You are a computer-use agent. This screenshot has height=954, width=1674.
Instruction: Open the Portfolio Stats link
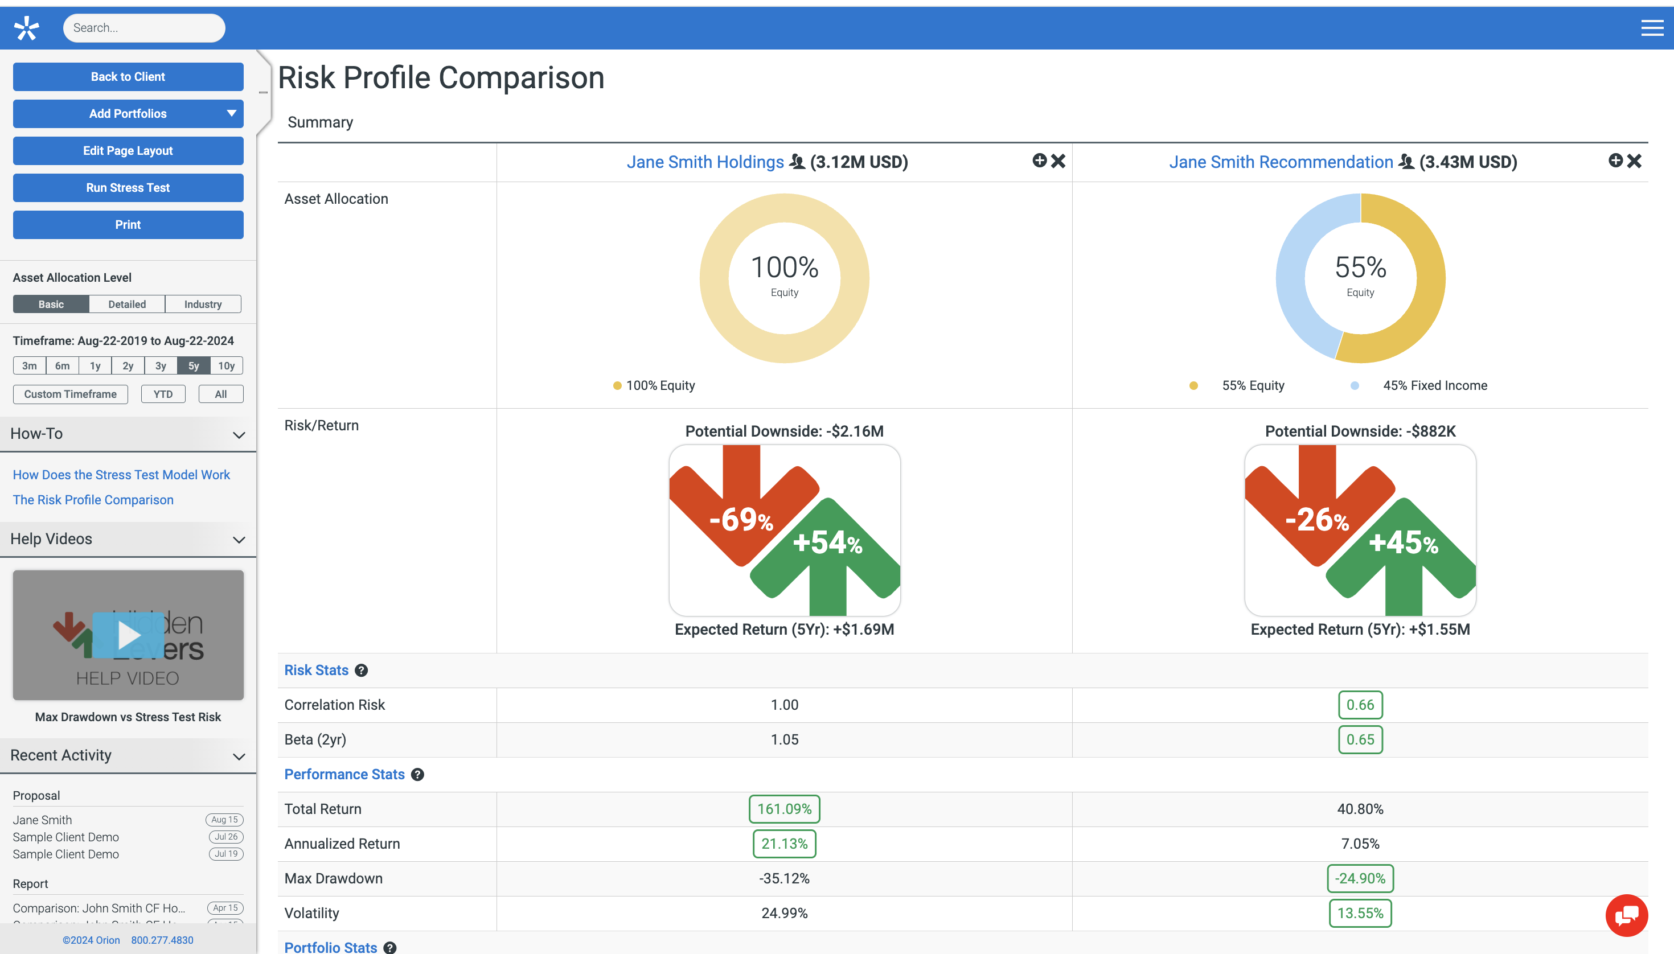pos(331,947)
